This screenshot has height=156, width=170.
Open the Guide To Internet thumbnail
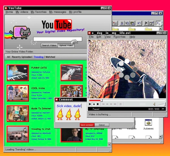pyautogui.click(x=18, y=114)
